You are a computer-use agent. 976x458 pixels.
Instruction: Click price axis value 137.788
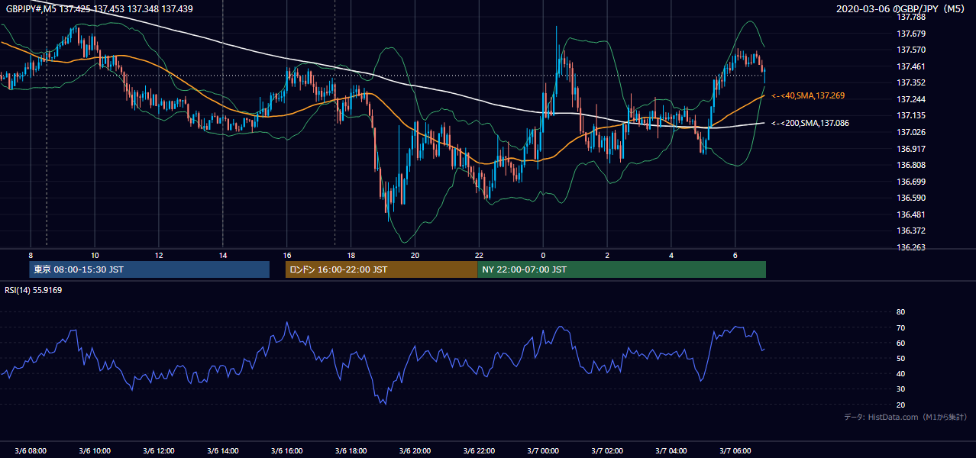(911, 17)
